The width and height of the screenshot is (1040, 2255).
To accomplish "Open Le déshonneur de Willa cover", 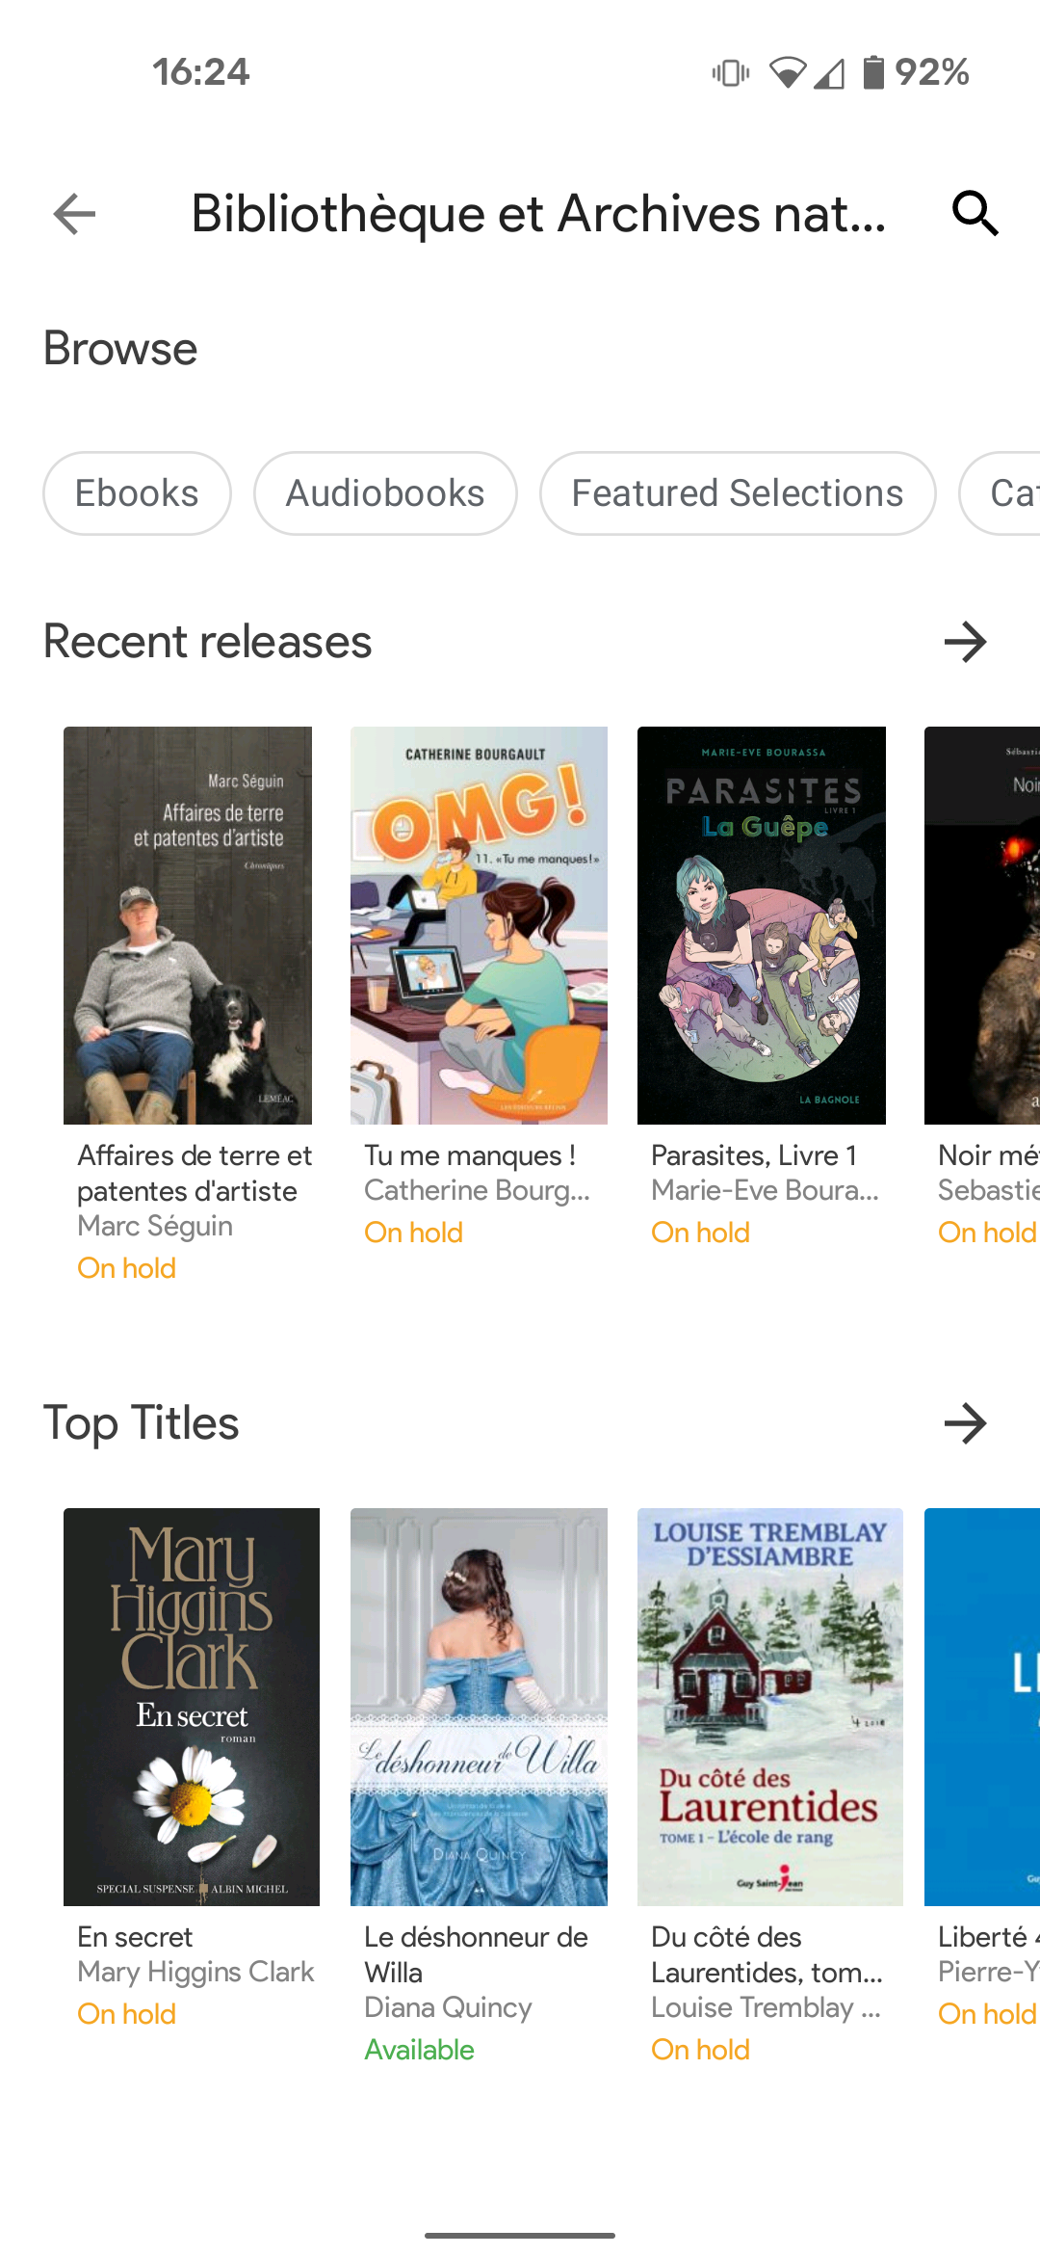I will pos(479,1707).
